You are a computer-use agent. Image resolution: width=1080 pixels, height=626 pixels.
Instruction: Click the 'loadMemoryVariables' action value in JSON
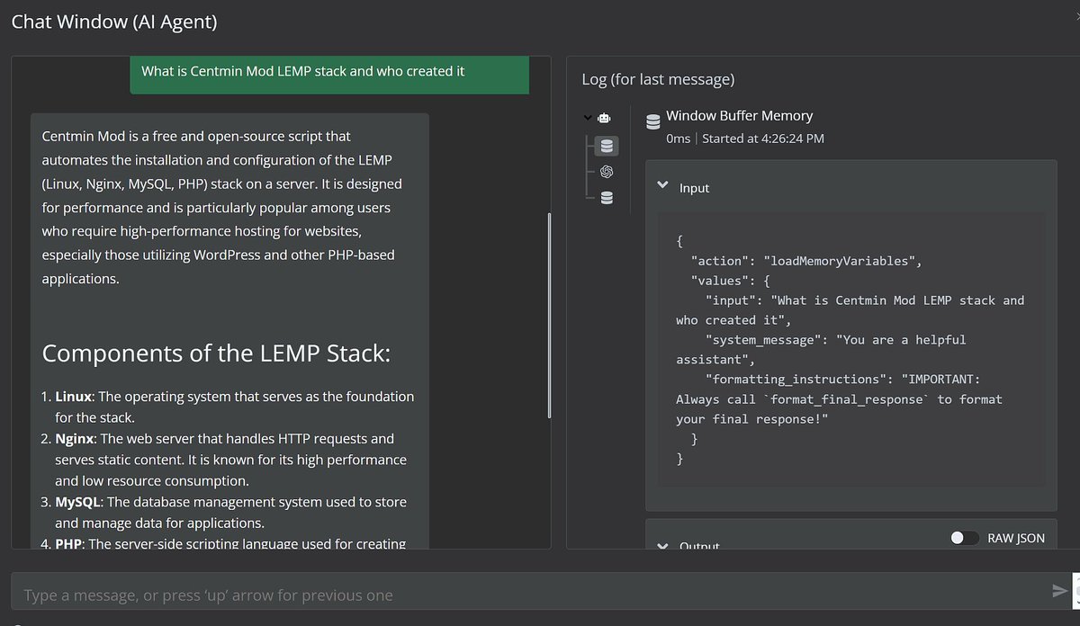tap(841, 261)
